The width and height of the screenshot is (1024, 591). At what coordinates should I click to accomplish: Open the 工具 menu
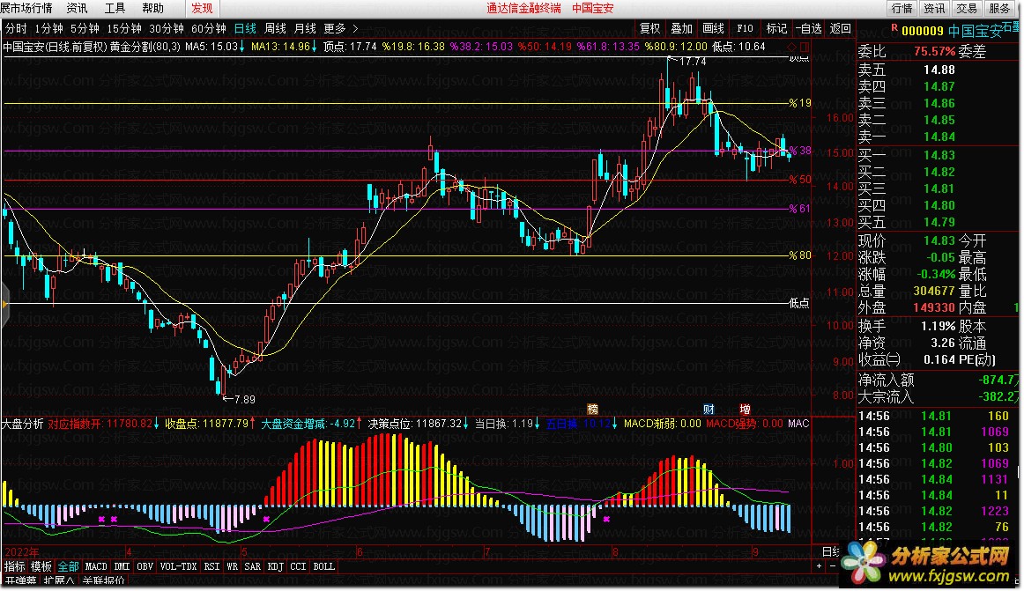click(x=115, y=8)
